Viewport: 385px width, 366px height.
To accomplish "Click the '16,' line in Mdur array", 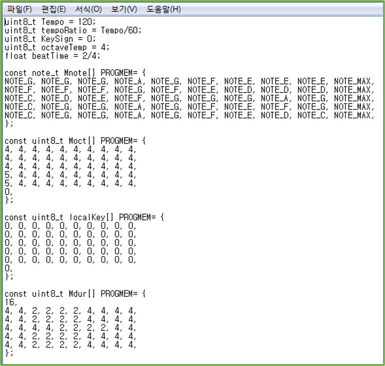I will pos(11,302).
